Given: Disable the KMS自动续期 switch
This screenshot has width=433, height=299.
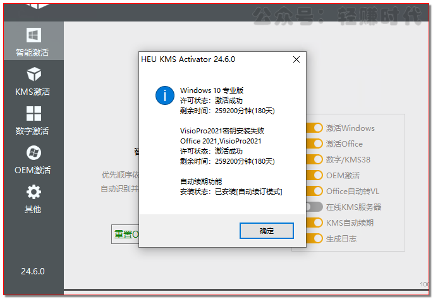Looking at the screenshot, I should pos(314,223).
